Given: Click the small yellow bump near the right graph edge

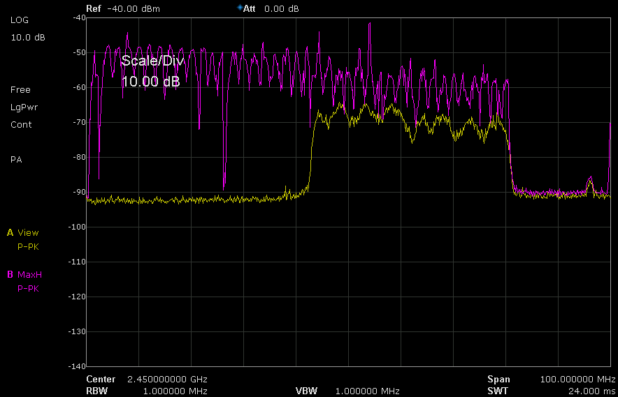Looking at the screenshot, I should pyautogui.click(x=590, y=182).
